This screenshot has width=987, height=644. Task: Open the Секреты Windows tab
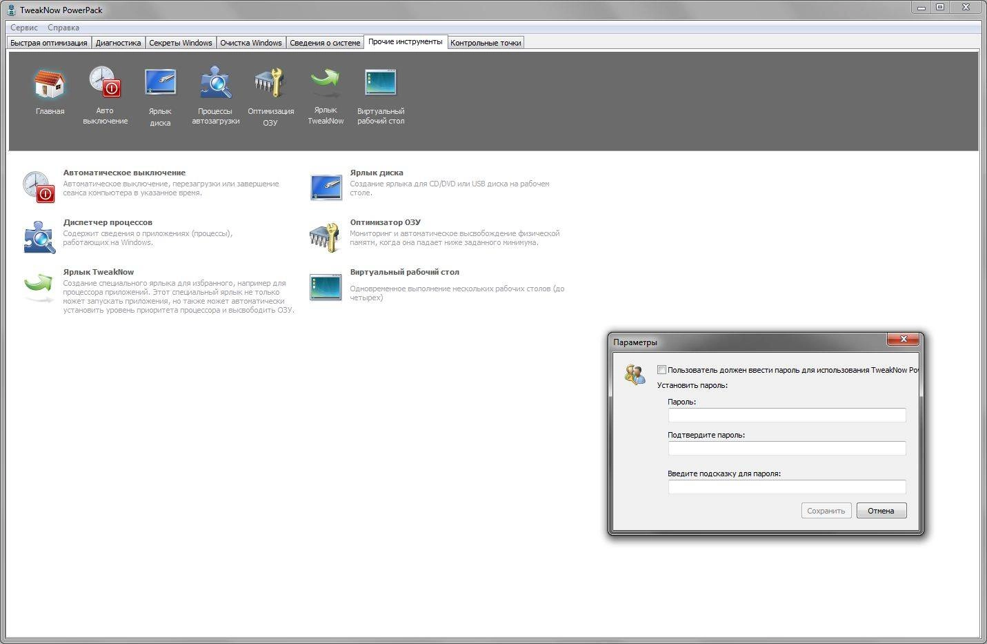[181, 43]
